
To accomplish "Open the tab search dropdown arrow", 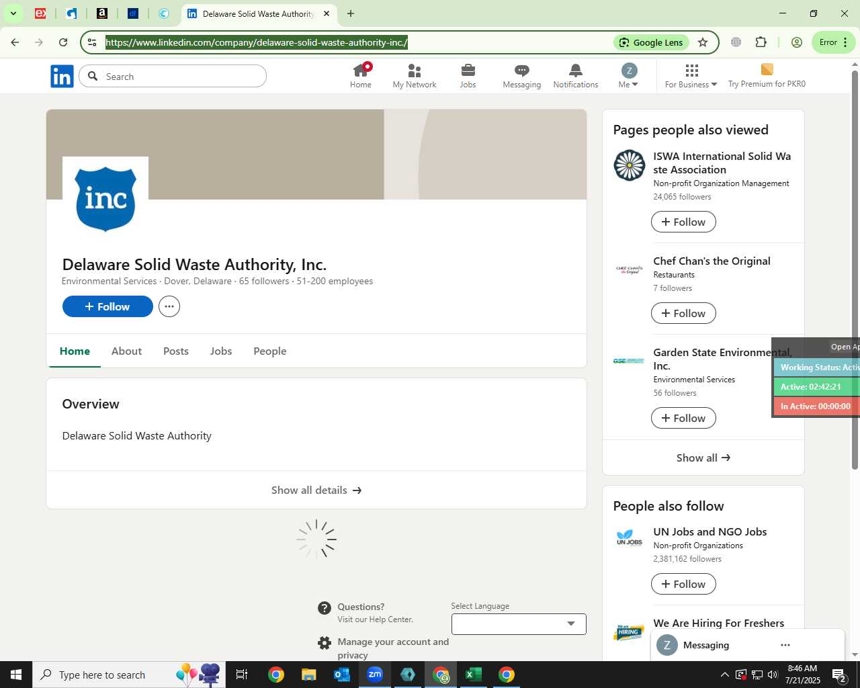I will (13, 13).
